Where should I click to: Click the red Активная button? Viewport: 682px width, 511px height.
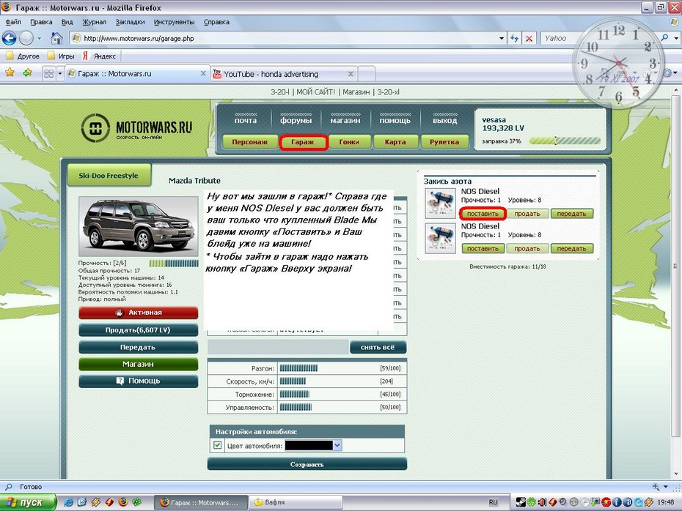(138, 313)
